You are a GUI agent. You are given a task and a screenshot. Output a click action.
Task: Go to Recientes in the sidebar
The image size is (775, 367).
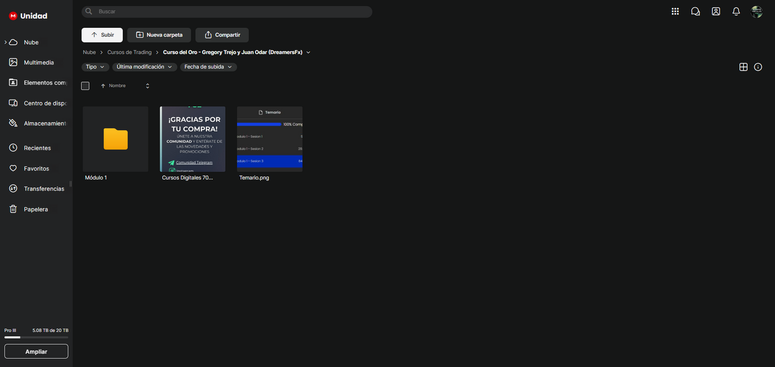pyautogui.click(x=37, y=148)
